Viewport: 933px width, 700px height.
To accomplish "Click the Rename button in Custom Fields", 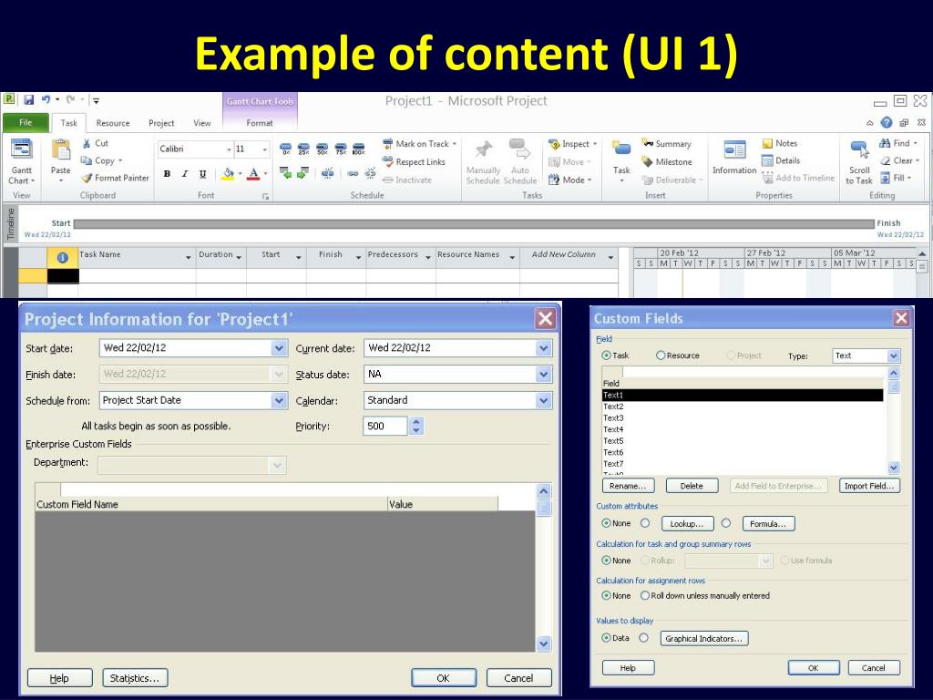I will click(x=629, y=486).
